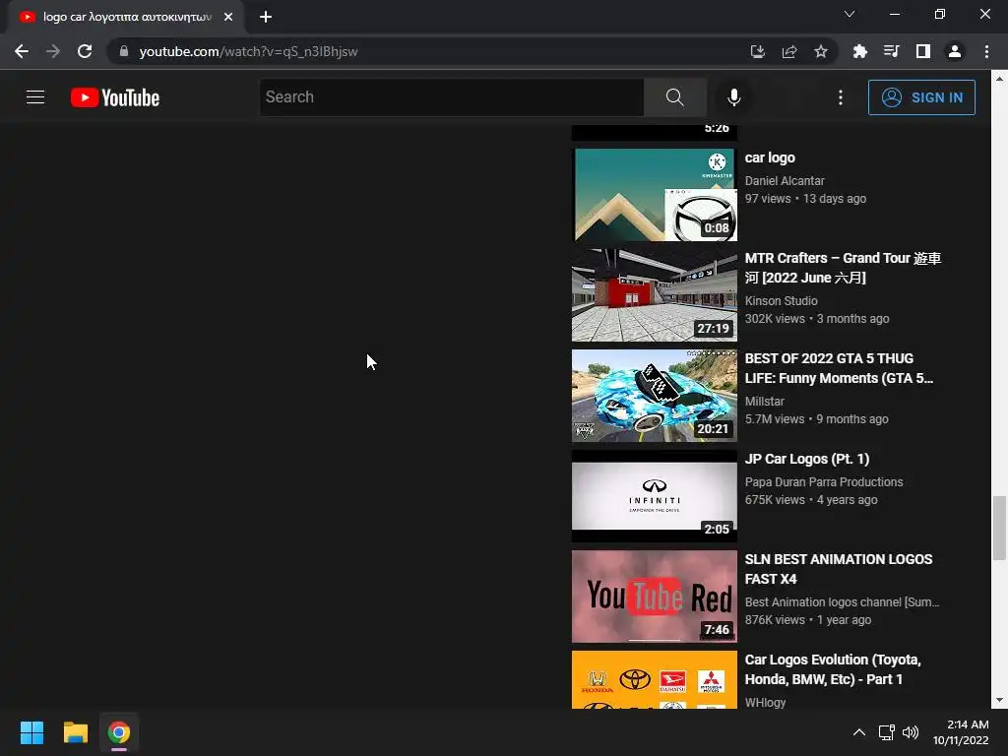The height and width of the screenshot is (756, 1008).
Task: Click the search magnifier button
Action: [x=674, y=97]
